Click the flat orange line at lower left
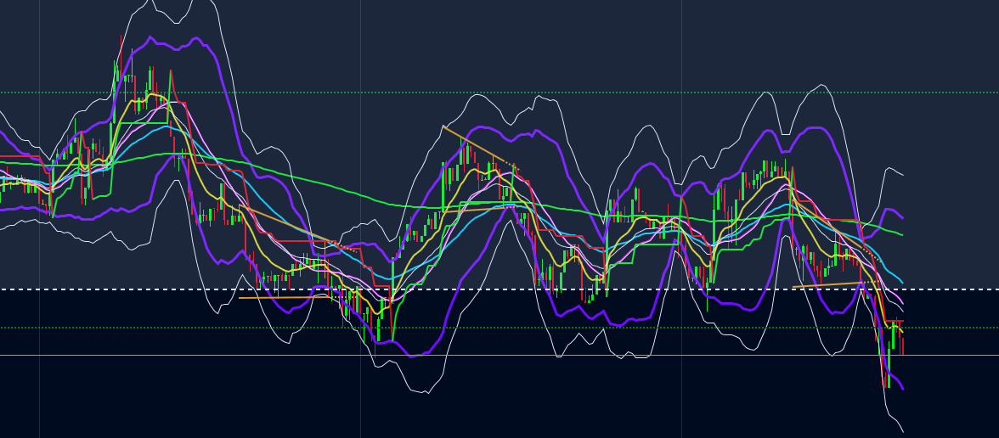This screenshot has width=999, height=438. coord(285,297)
